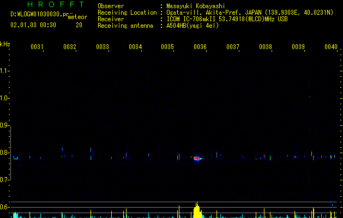Click the 0.6 frequency axis label
Viewport: 343px width, 218px height.
[x=4, y=207]
